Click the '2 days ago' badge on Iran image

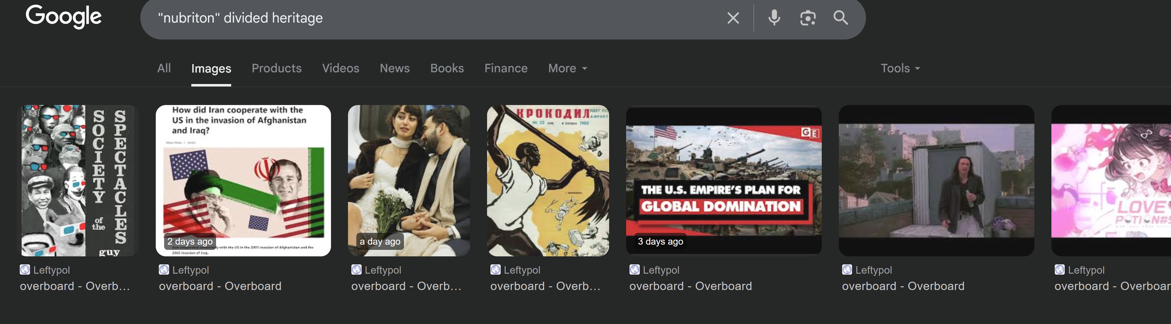coord(190,241)
